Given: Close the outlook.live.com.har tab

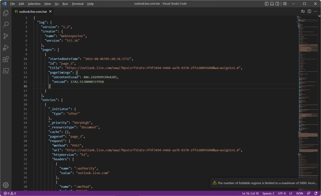Looking at the screenshot, I should [x=50, y=12].
